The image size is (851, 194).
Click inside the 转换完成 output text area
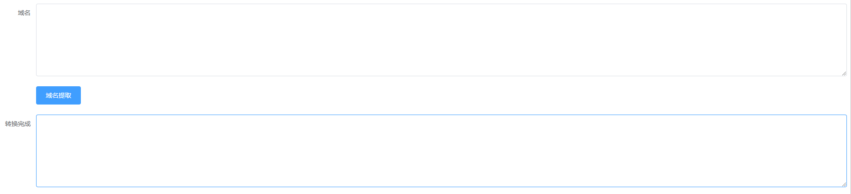coord(441,151)
